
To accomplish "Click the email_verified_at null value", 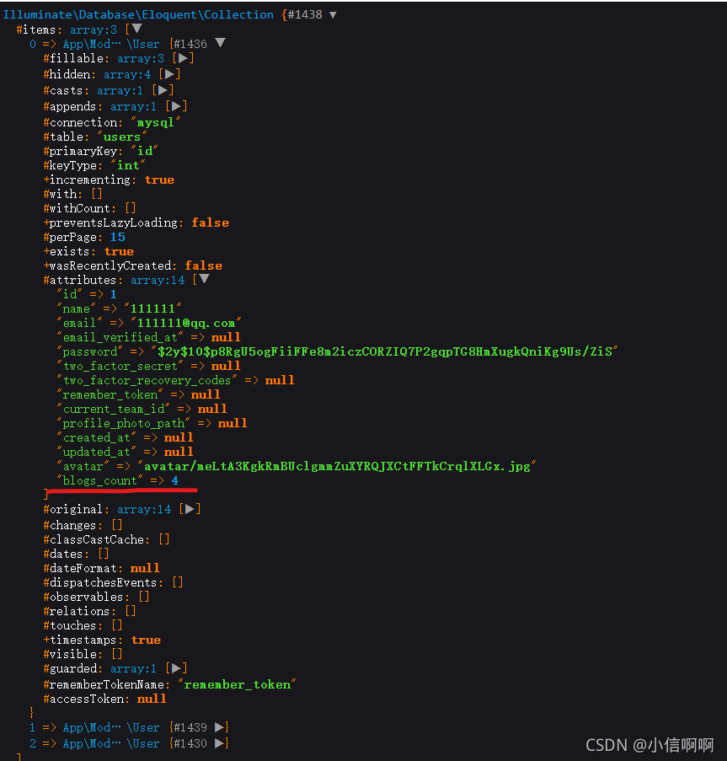I will 226,337.
